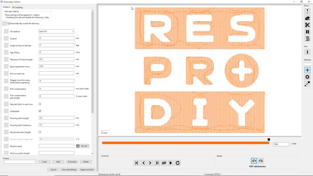Switch to FillStitch tab
The image size is (313, 176).
tap(7, 7)
